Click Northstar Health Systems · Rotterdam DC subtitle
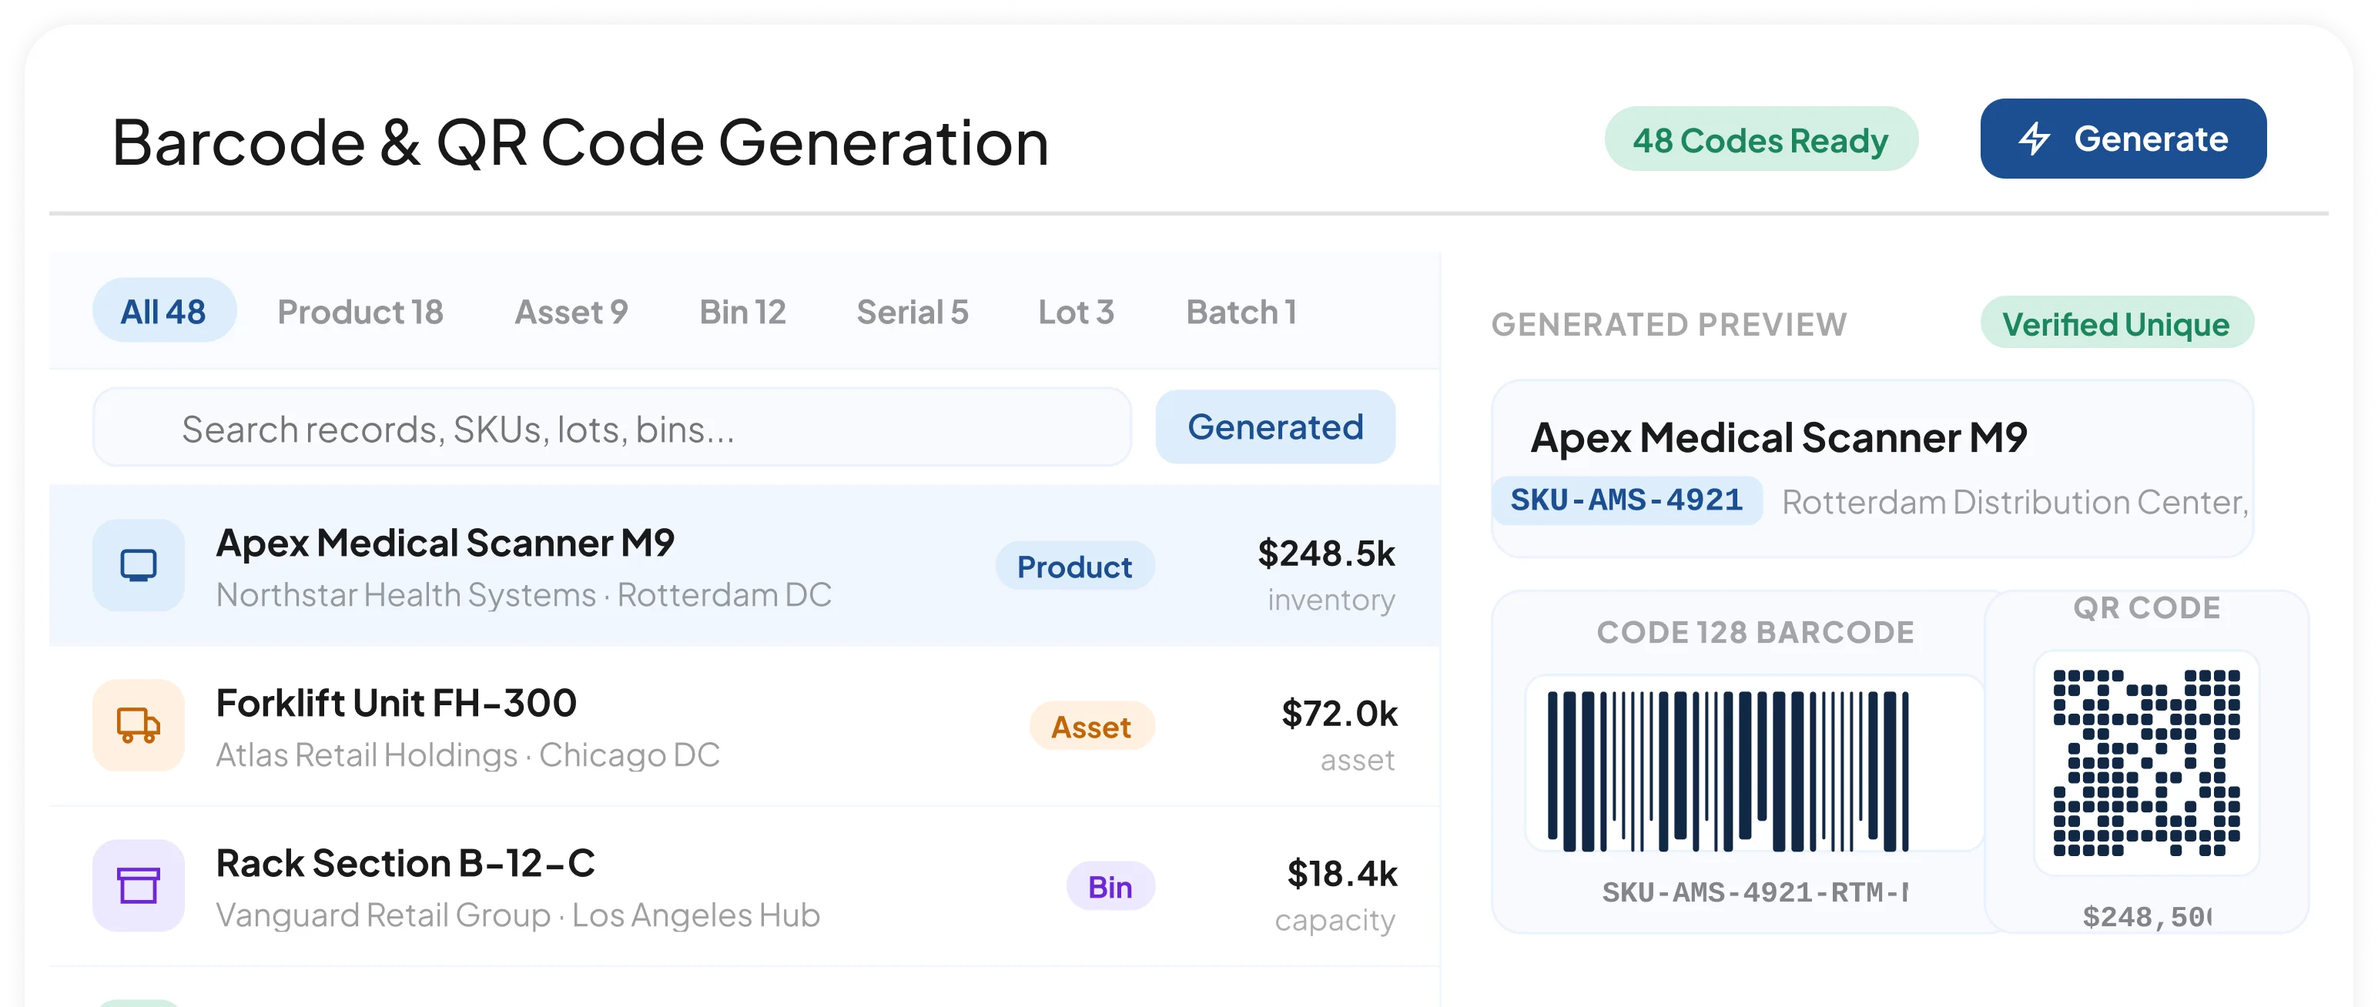The height and width of the screenshot is (1007, 2378). 524,594
